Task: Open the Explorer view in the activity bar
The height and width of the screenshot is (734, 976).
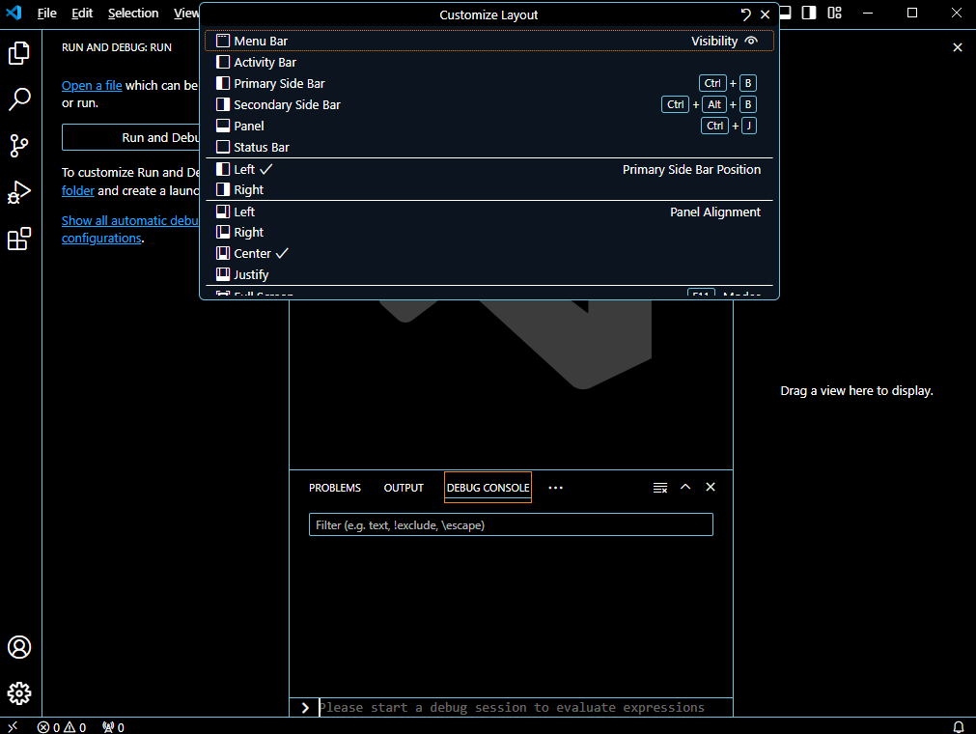Action: point(19,53)
